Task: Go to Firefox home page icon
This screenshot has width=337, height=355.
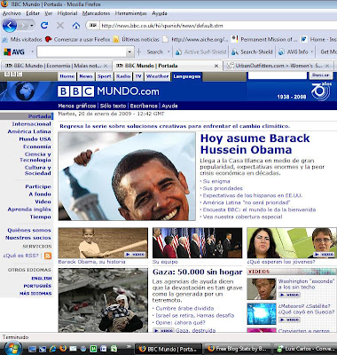Action: (76, 26)
